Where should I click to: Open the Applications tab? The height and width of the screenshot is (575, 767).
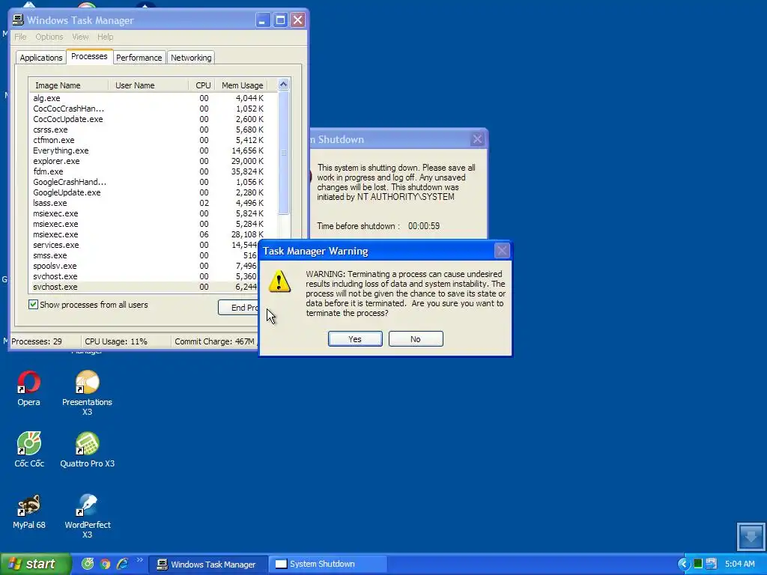[x=41, y=58]
